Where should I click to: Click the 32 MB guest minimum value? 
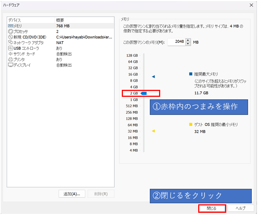(200, 131)
